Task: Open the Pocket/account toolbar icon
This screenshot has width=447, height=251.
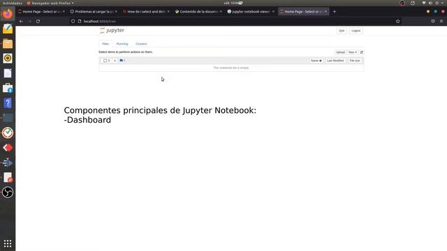Action: tap(433, 22)
